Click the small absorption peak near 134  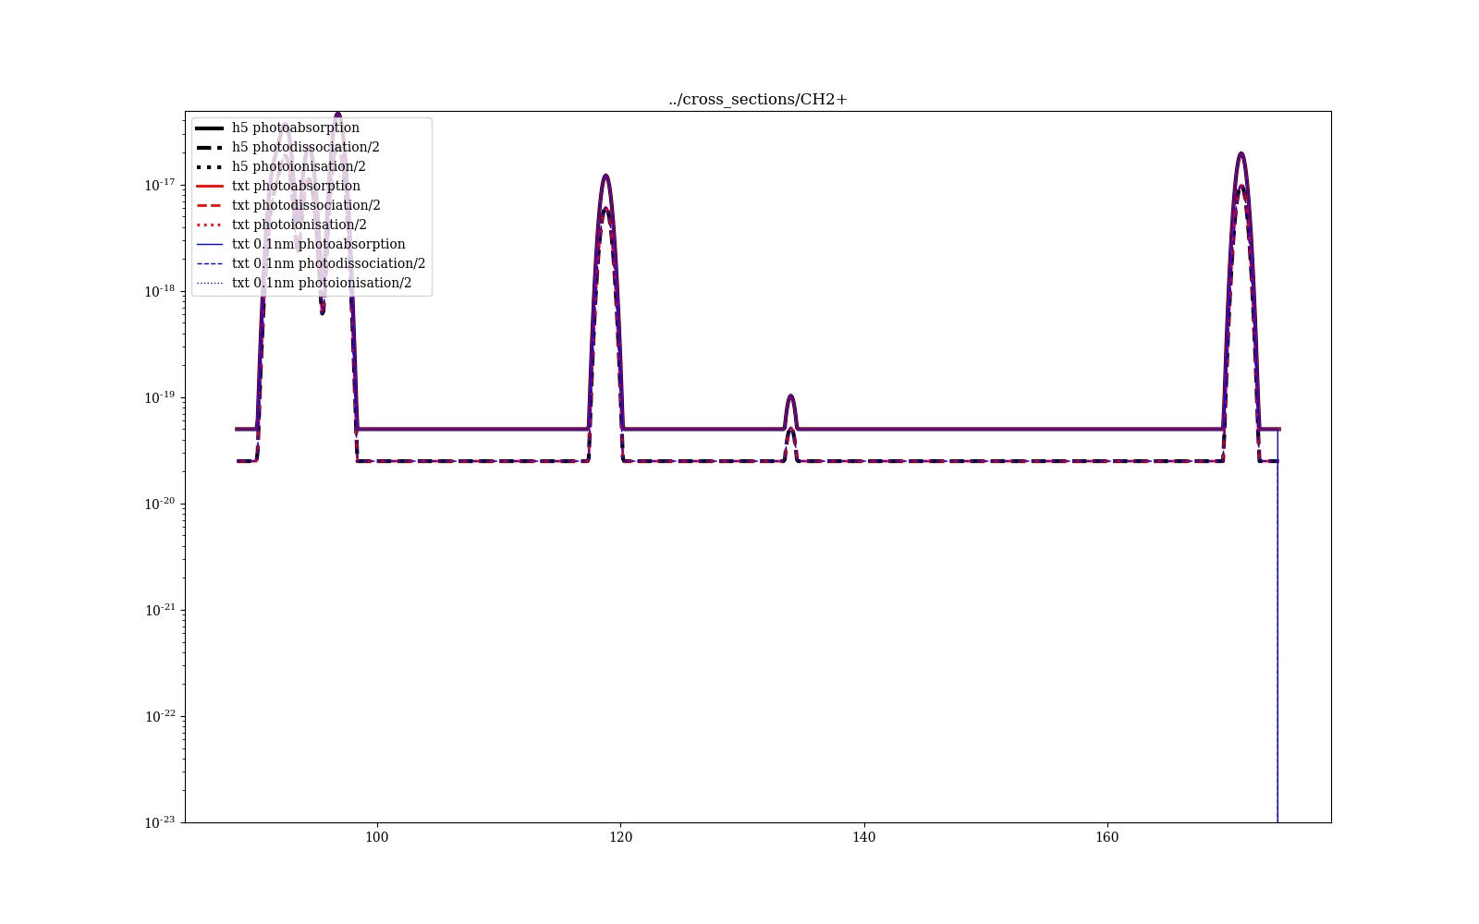tap(790, 397)
